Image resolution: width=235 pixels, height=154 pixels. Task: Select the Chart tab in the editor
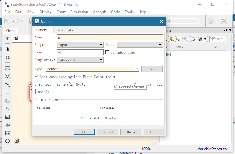tap(11, 31)
